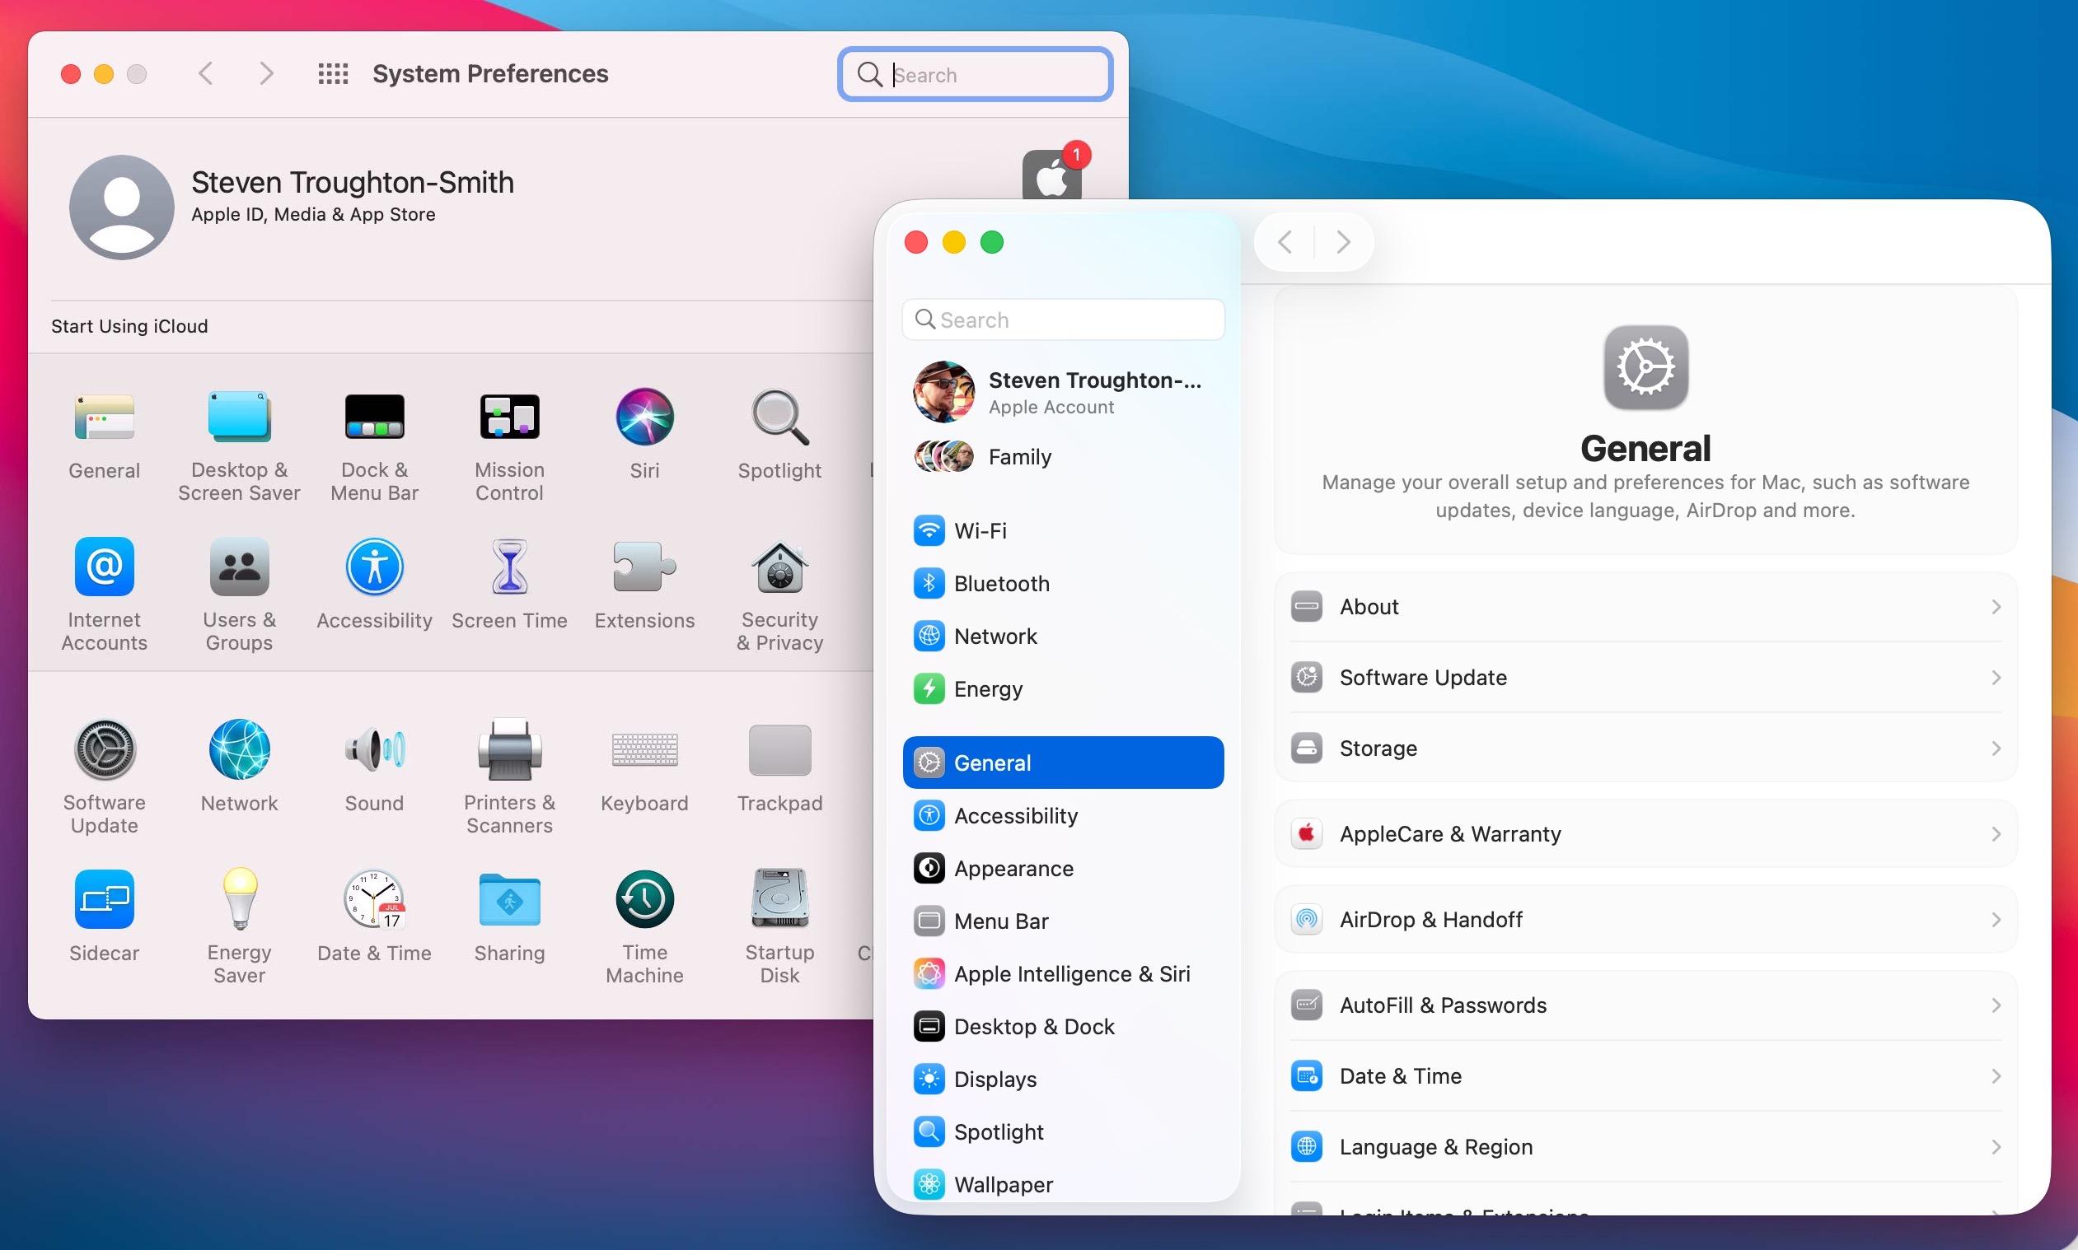Select Desktop & Dock in Settings sidebar
This screenshot has height=1250, width=2078.
coord(1063,1026)
